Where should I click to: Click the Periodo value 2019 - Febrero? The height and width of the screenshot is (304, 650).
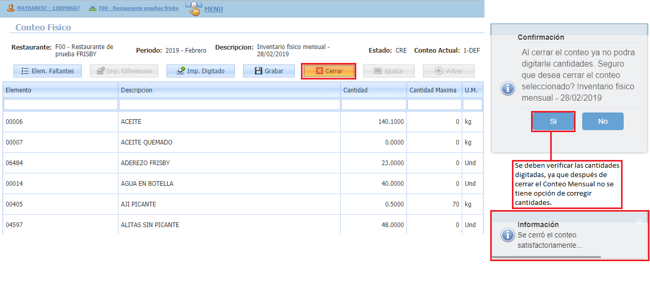pyautogui.click(x=186, y=51)
